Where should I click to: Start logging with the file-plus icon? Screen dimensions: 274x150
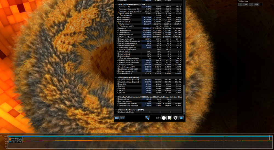(x=170, y=118)
